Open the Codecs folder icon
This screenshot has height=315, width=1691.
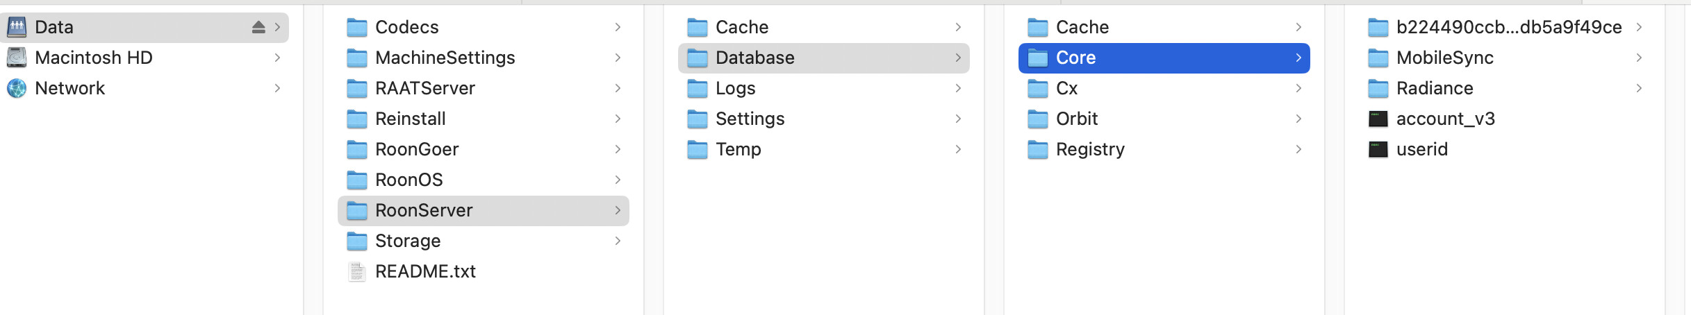tap(356, 27)
